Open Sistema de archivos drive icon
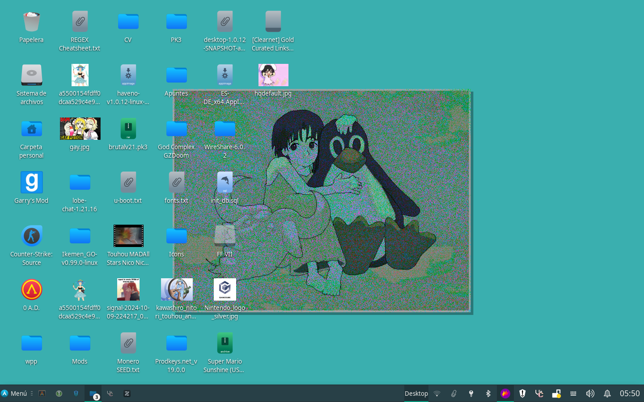This screenshot has height=402, width=644. tap(31, 75)
